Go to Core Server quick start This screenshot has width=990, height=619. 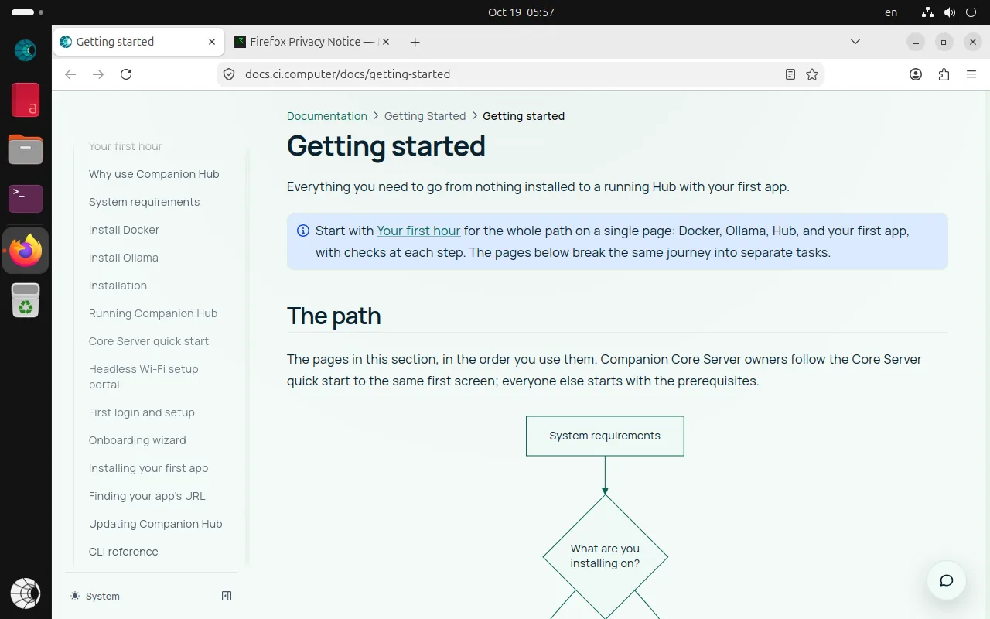point(148,341)
